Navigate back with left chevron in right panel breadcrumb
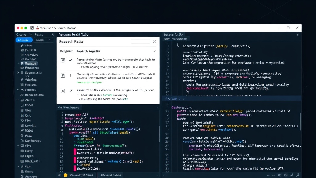The image size is (316, 178). coord(166,99)
